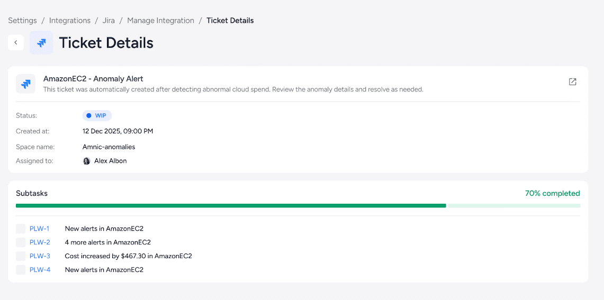Open ticket in external link icon
604x300 pixels.
point(572,82)
